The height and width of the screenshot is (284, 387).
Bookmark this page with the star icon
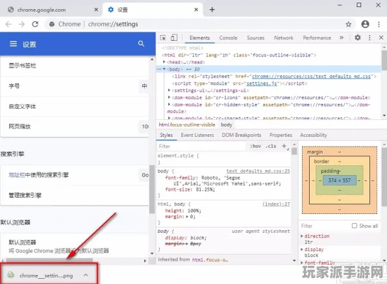point(349,24)
